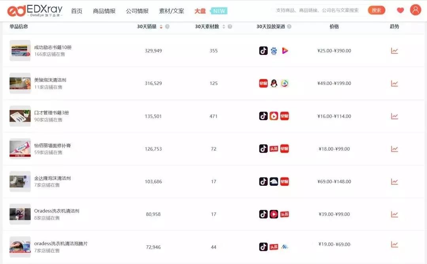The height and width of the screenshot is (264, 427).
Task: Click Douyin channel icon in 成功励志书籍10册 row
Action: click(263, 51)
